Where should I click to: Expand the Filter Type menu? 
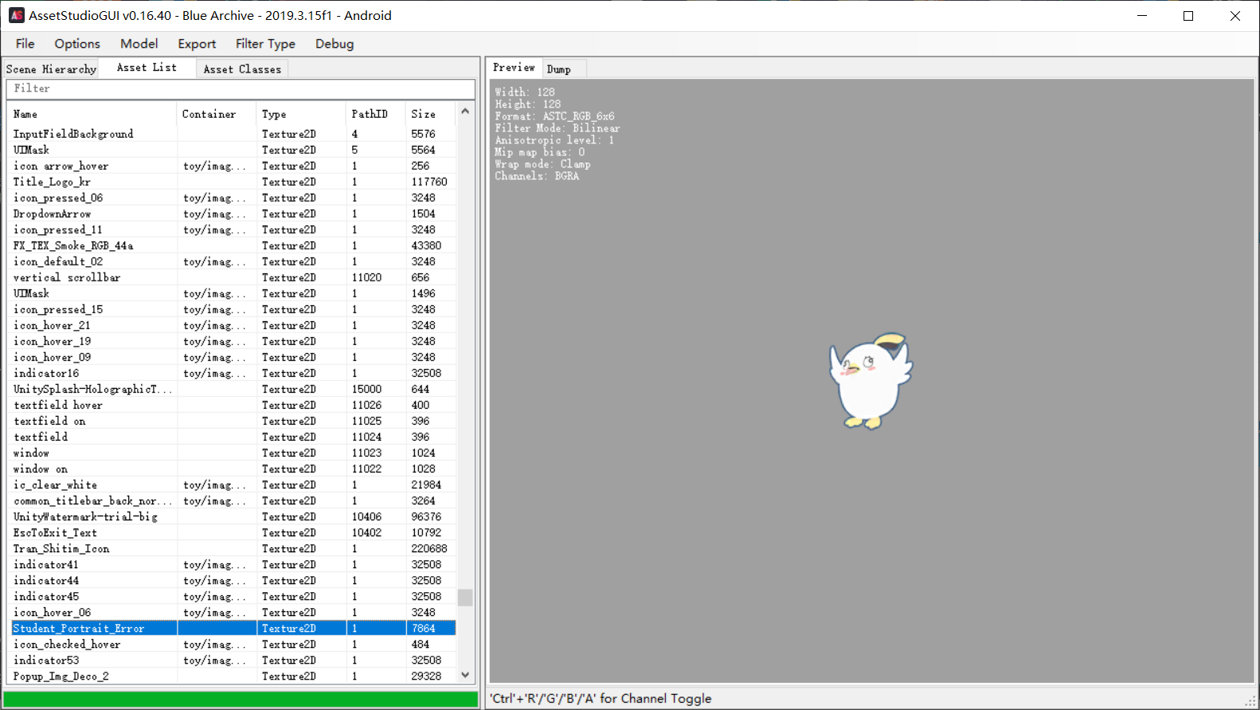coord(265,44)
